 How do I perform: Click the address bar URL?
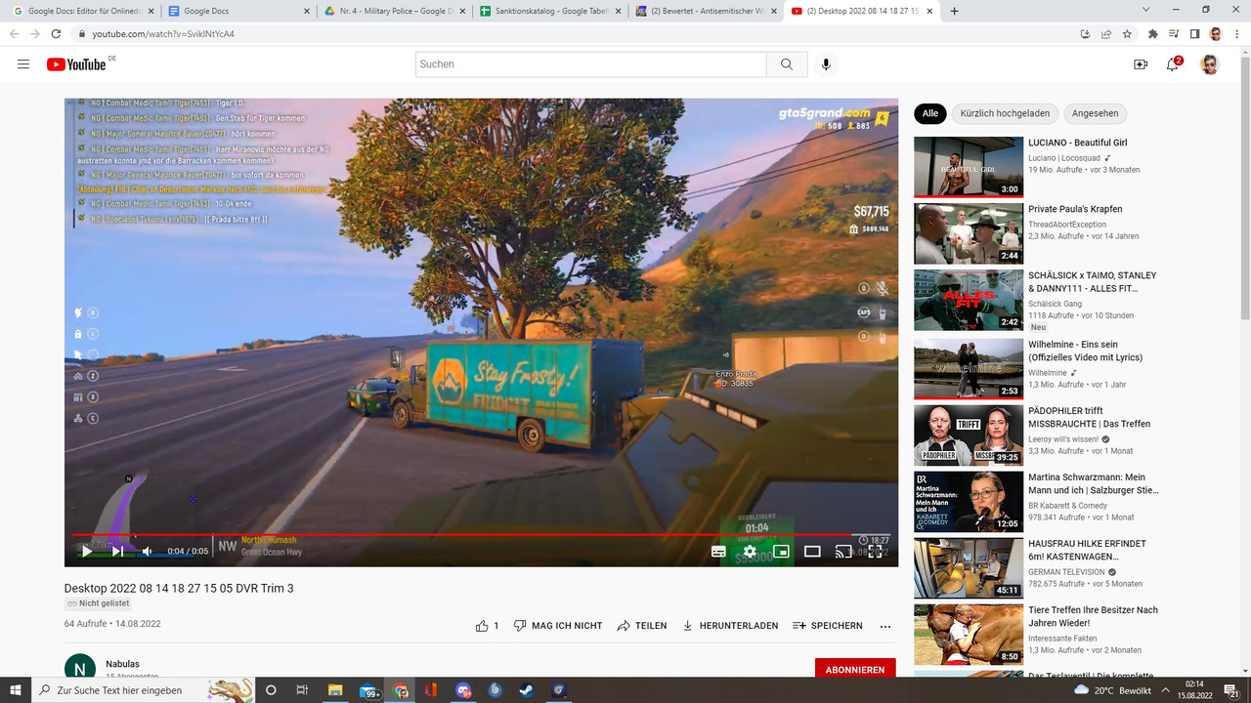(x=163, y=34)
